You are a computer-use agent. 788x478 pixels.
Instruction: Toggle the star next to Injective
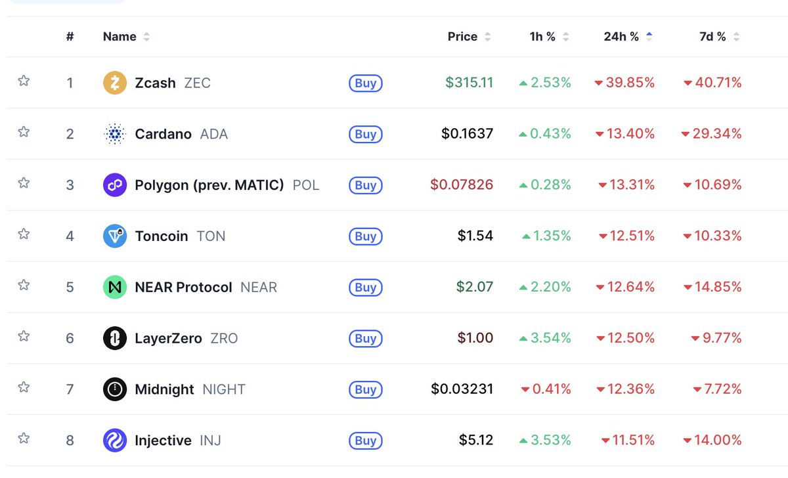click(x=24, y=438)
